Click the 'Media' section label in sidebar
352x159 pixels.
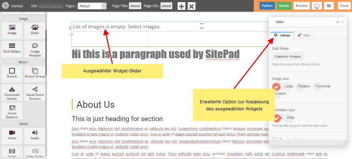tap(23, 124)
